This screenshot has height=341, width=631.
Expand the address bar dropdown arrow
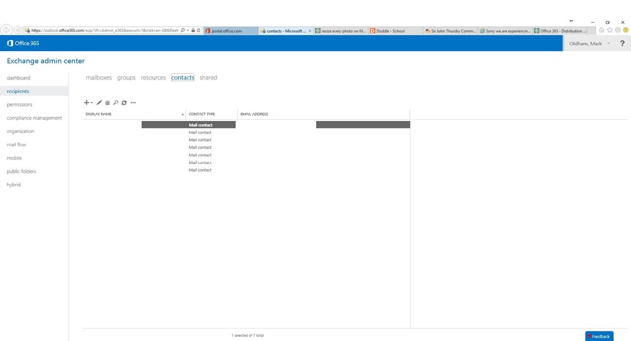coord(187,30)
